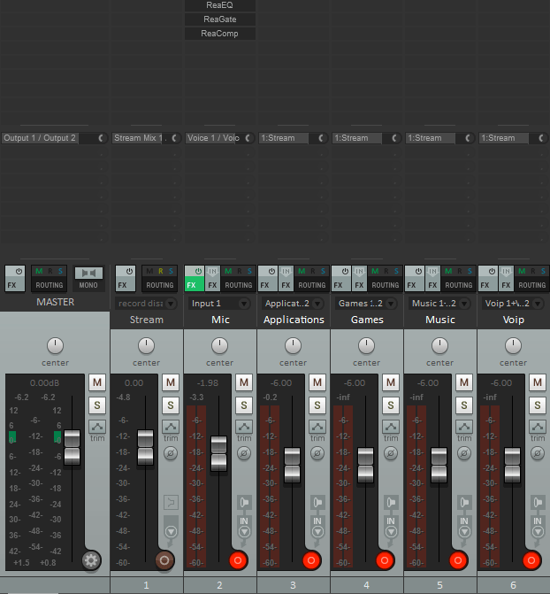Toggle Music track phase invert button

coord(464,453)
